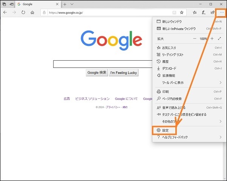
Task: Expand the tab preview chevron
Action: coord(72,4)
